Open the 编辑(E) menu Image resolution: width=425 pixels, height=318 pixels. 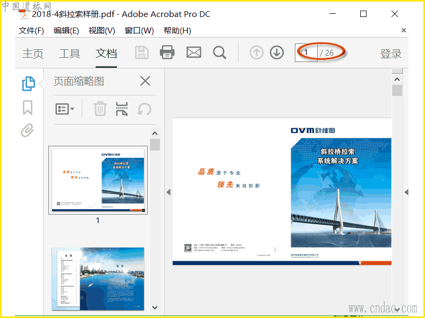pos(66,31)
